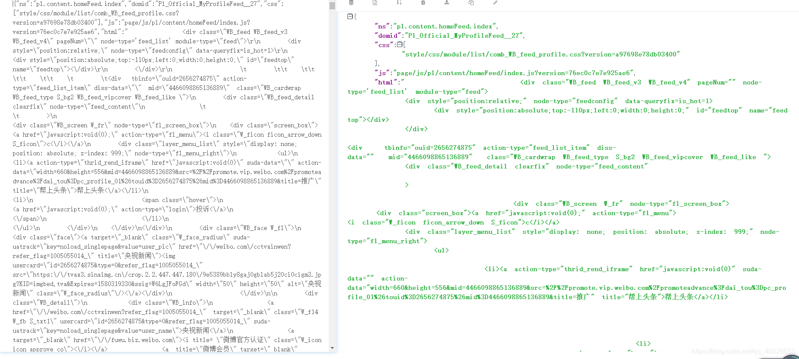Viewport: 799px width, 359px height.
Task: Click the database stack icon in the toolbar
Action: point(351,3)
